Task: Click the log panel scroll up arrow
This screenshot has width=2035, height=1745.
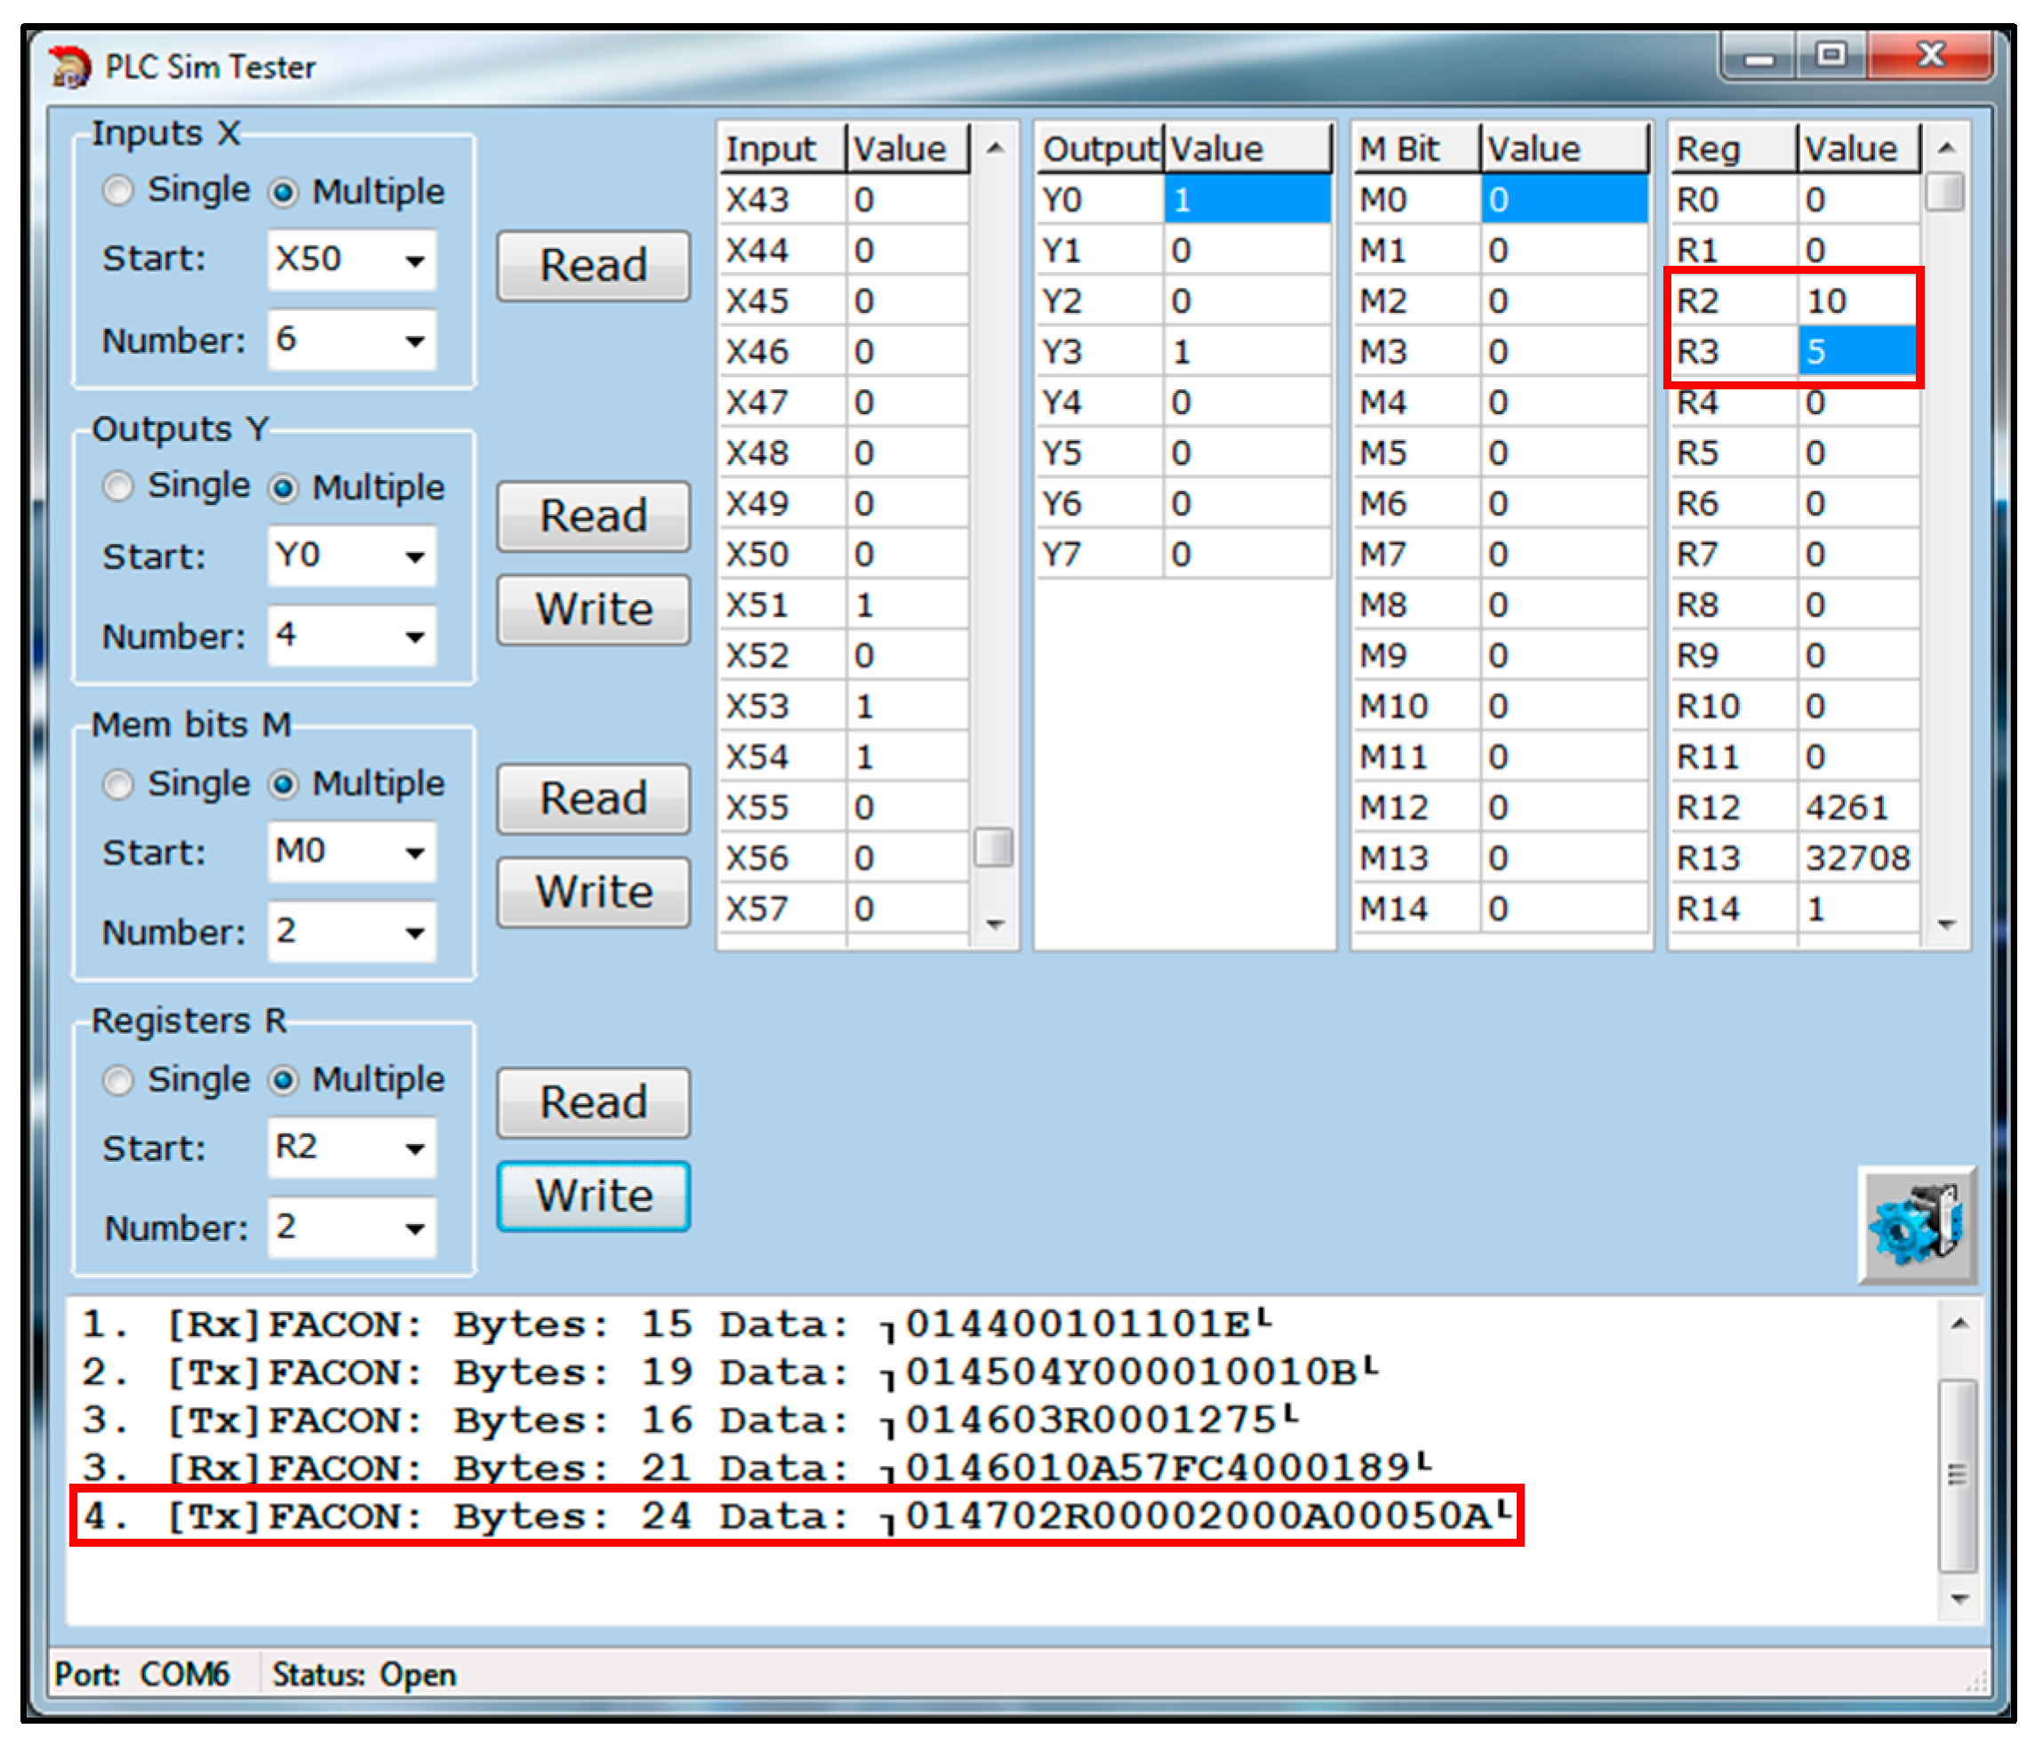Action: point(1959,1324)
